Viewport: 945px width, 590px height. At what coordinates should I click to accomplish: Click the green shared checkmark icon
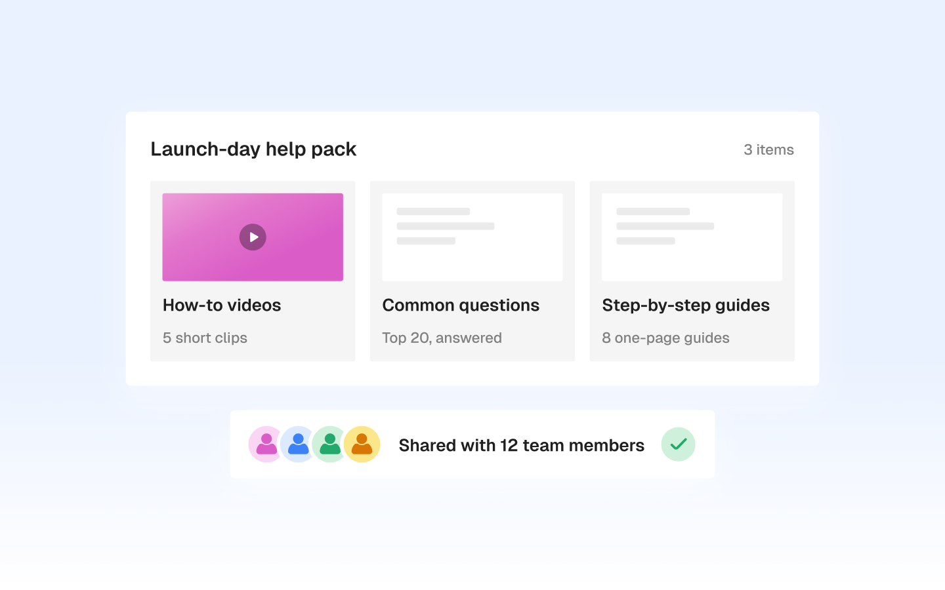(x=678, y=444)
